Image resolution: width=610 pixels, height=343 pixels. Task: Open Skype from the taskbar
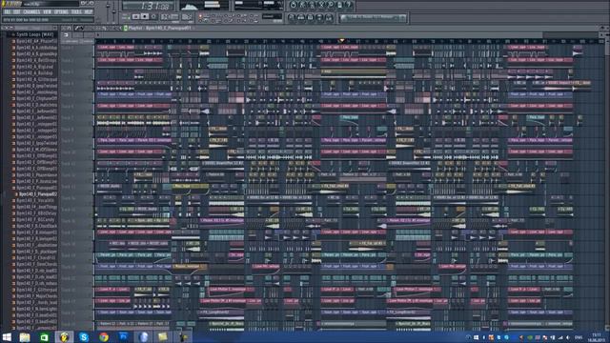[84, 337]
